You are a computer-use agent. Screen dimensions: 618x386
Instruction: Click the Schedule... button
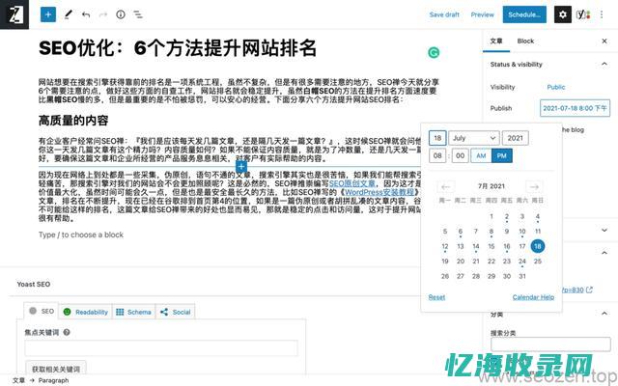click(524, 14)
